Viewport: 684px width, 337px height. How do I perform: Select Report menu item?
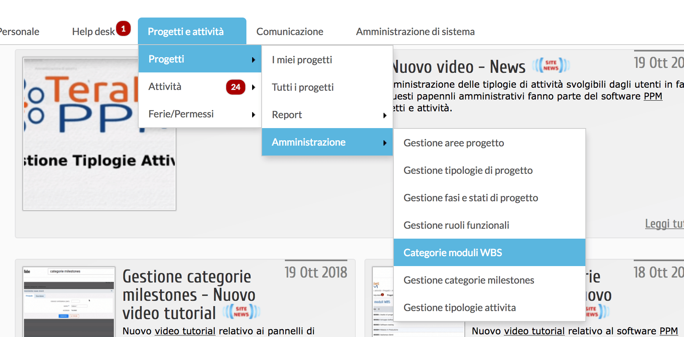point(327,115)
